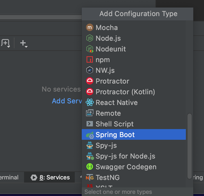Pick Spy-js for Node.js entry
This screenshot has height=196, width=204.
125,156
